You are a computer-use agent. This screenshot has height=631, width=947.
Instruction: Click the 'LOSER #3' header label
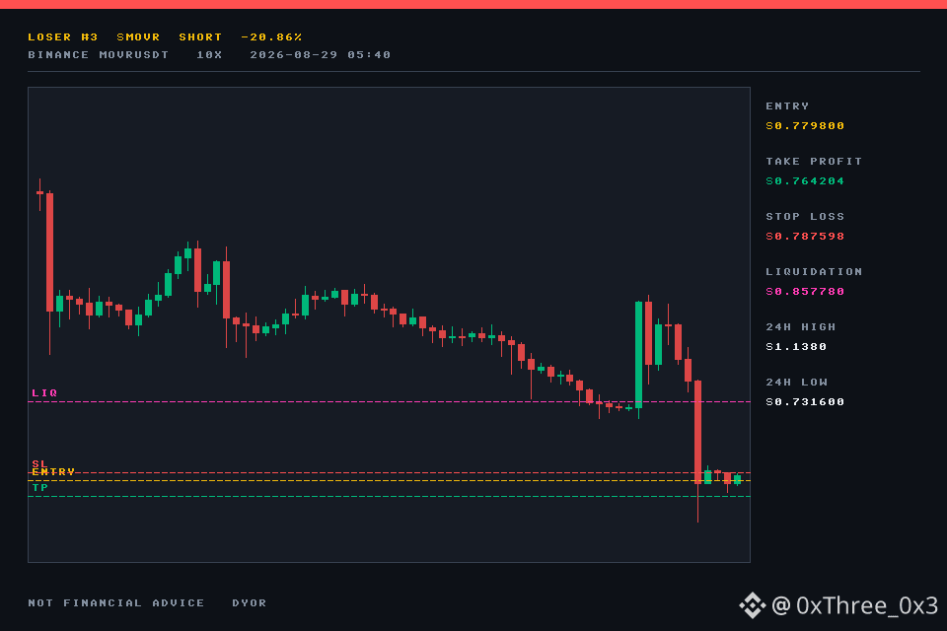[x=63, y=36]
